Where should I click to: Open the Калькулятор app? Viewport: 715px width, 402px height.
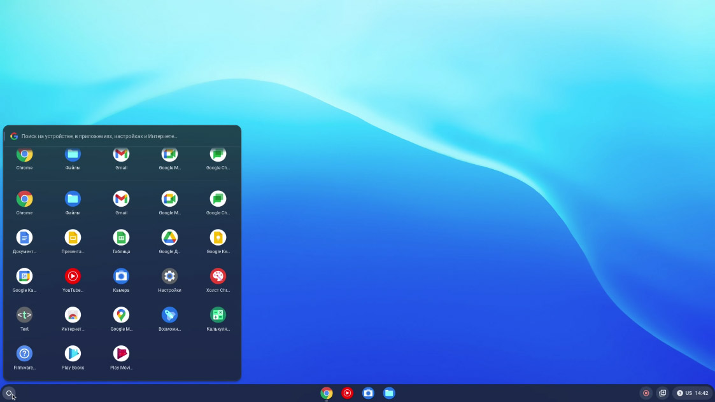tap(218, 315)
